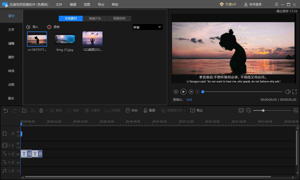
Task: Click the delete trash can icon
Action: [41, 110]
